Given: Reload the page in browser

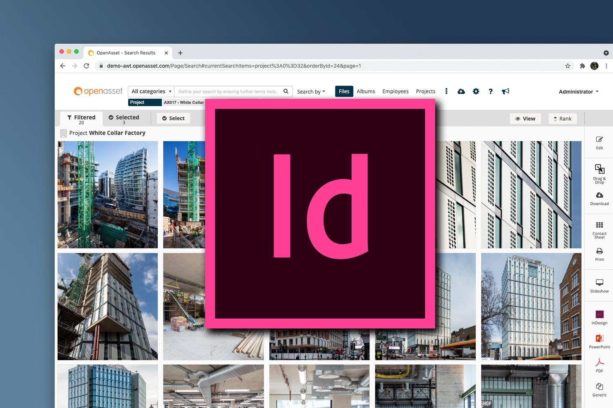Looking at the screenshot, I should pyautogui.click(x=86, y=66).
